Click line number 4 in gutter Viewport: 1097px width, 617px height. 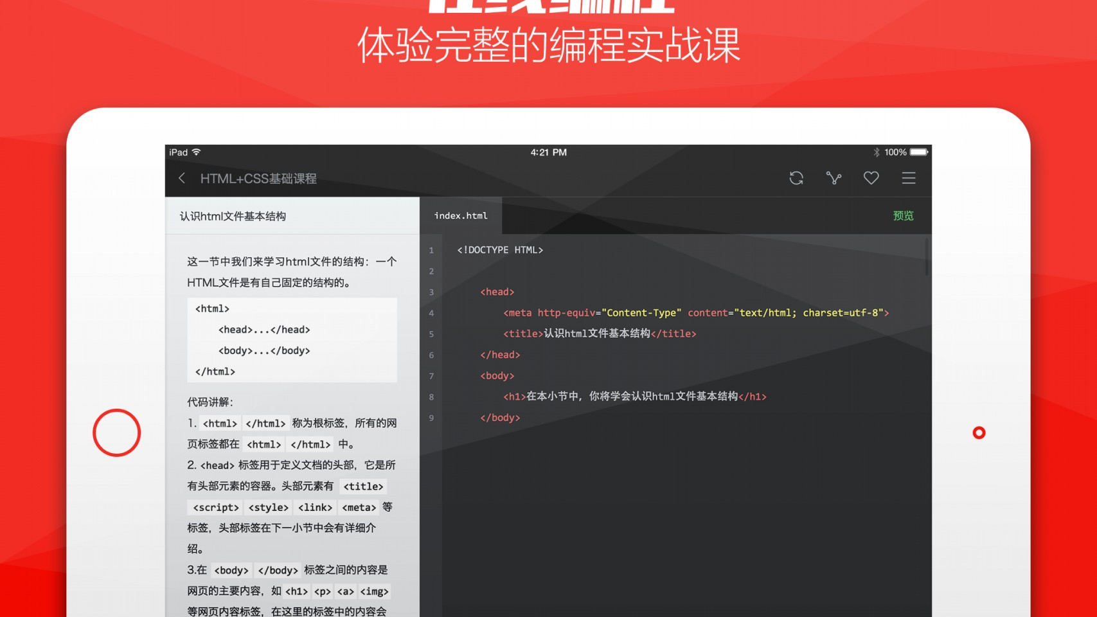(x=431, y=313)
